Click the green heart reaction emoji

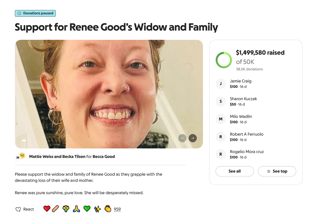pyautogui.click(x=87, y=209)
